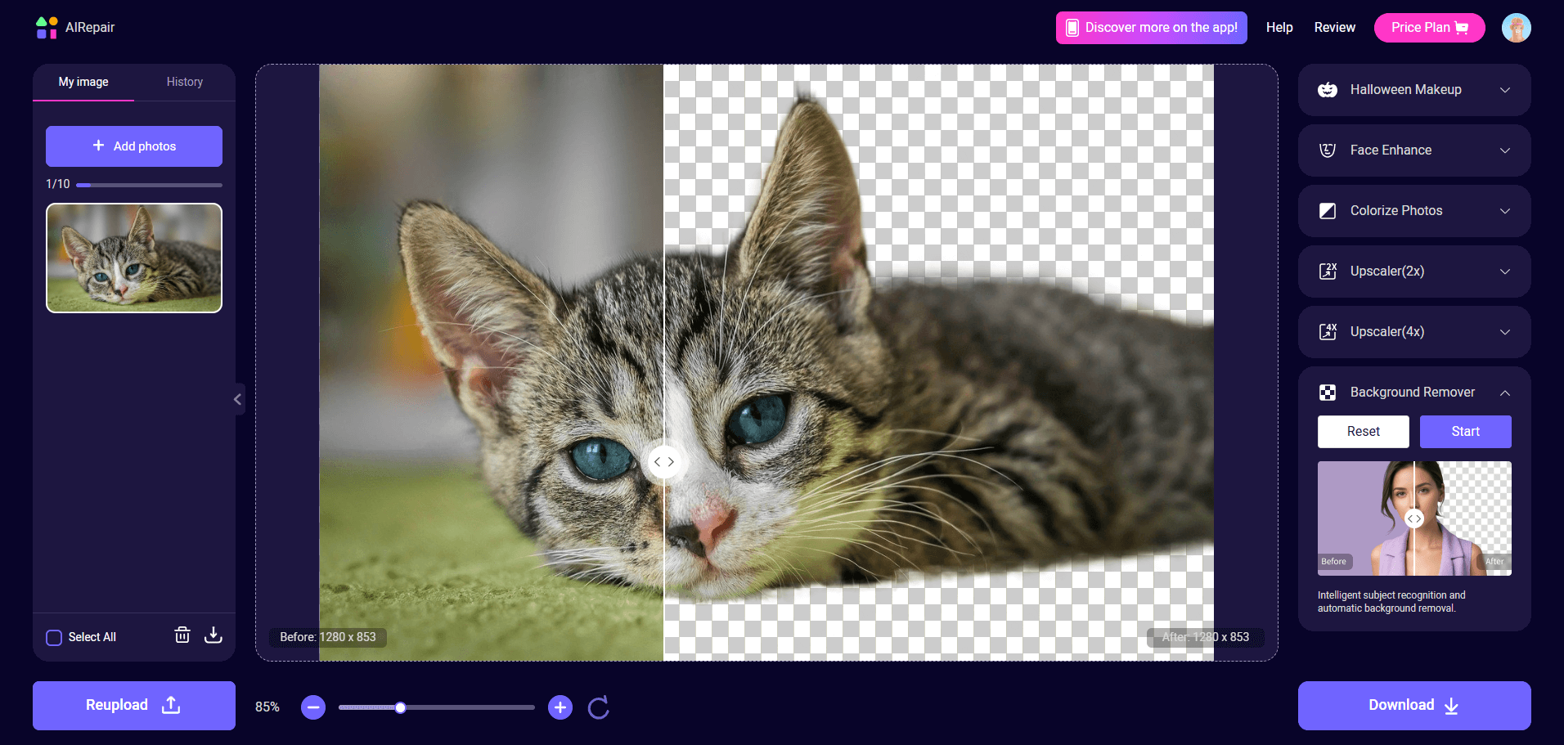Viewport: 1564px width, 745px height.
Task: Expand the Halloween Makeup section
Action: click(x=1505, y=90)
